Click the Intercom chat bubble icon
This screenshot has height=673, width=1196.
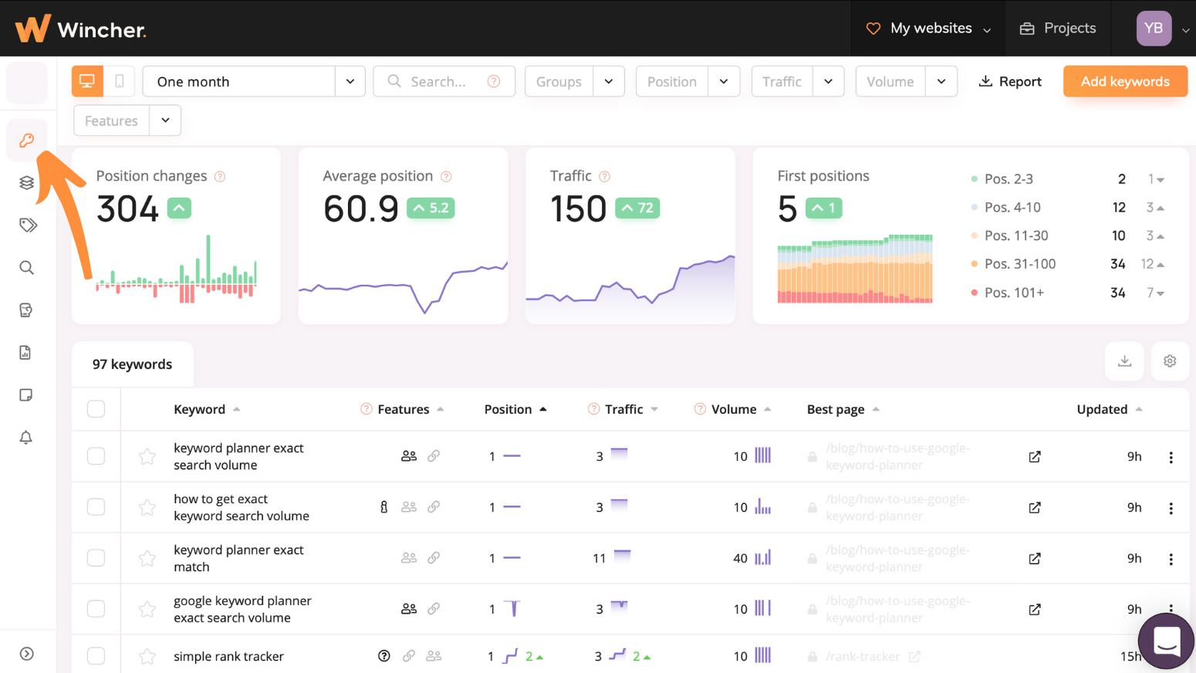(1165, 641)
